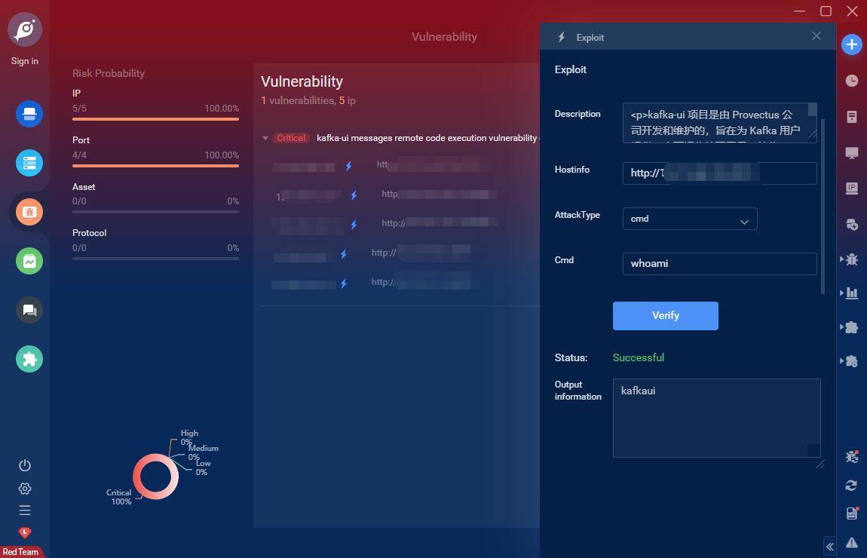
Task: Click the Description field scrollbar thumb
Action: [812, 109]
